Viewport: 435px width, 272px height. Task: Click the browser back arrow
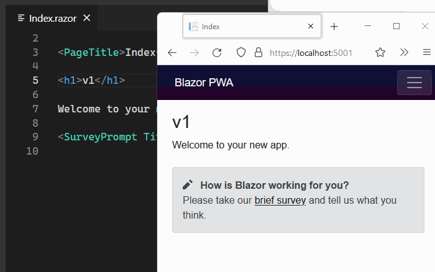tap(172, 53)
